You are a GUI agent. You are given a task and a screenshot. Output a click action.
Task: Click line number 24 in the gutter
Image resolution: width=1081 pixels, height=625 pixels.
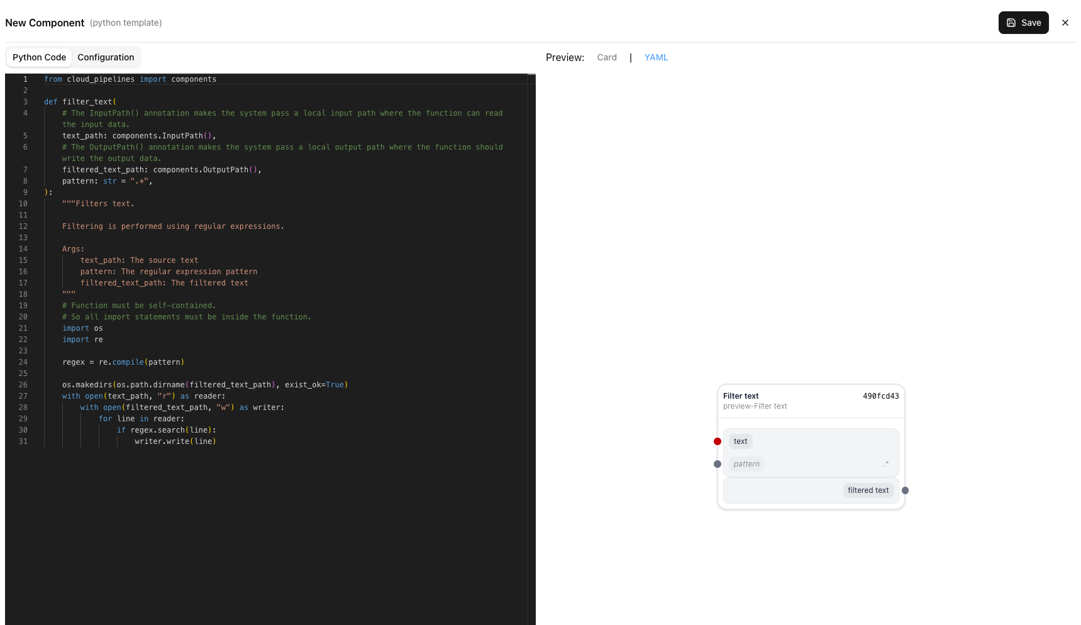pyautogui.click(x=23, y=362)
